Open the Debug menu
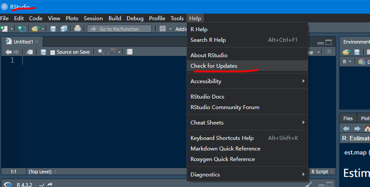Image resolution: width=370 pixels, height=187 pixels. [x=135, y=18]
